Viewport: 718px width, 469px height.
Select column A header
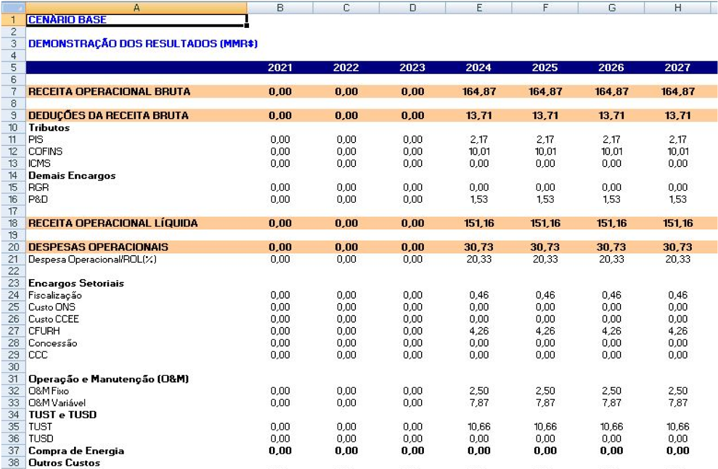click(136, 7)
